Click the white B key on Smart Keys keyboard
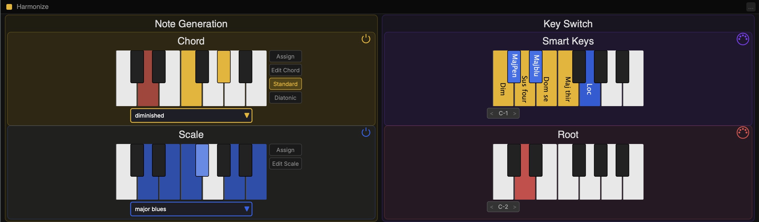Viewport: 759px width, 222px height. (x=633, y=94)
